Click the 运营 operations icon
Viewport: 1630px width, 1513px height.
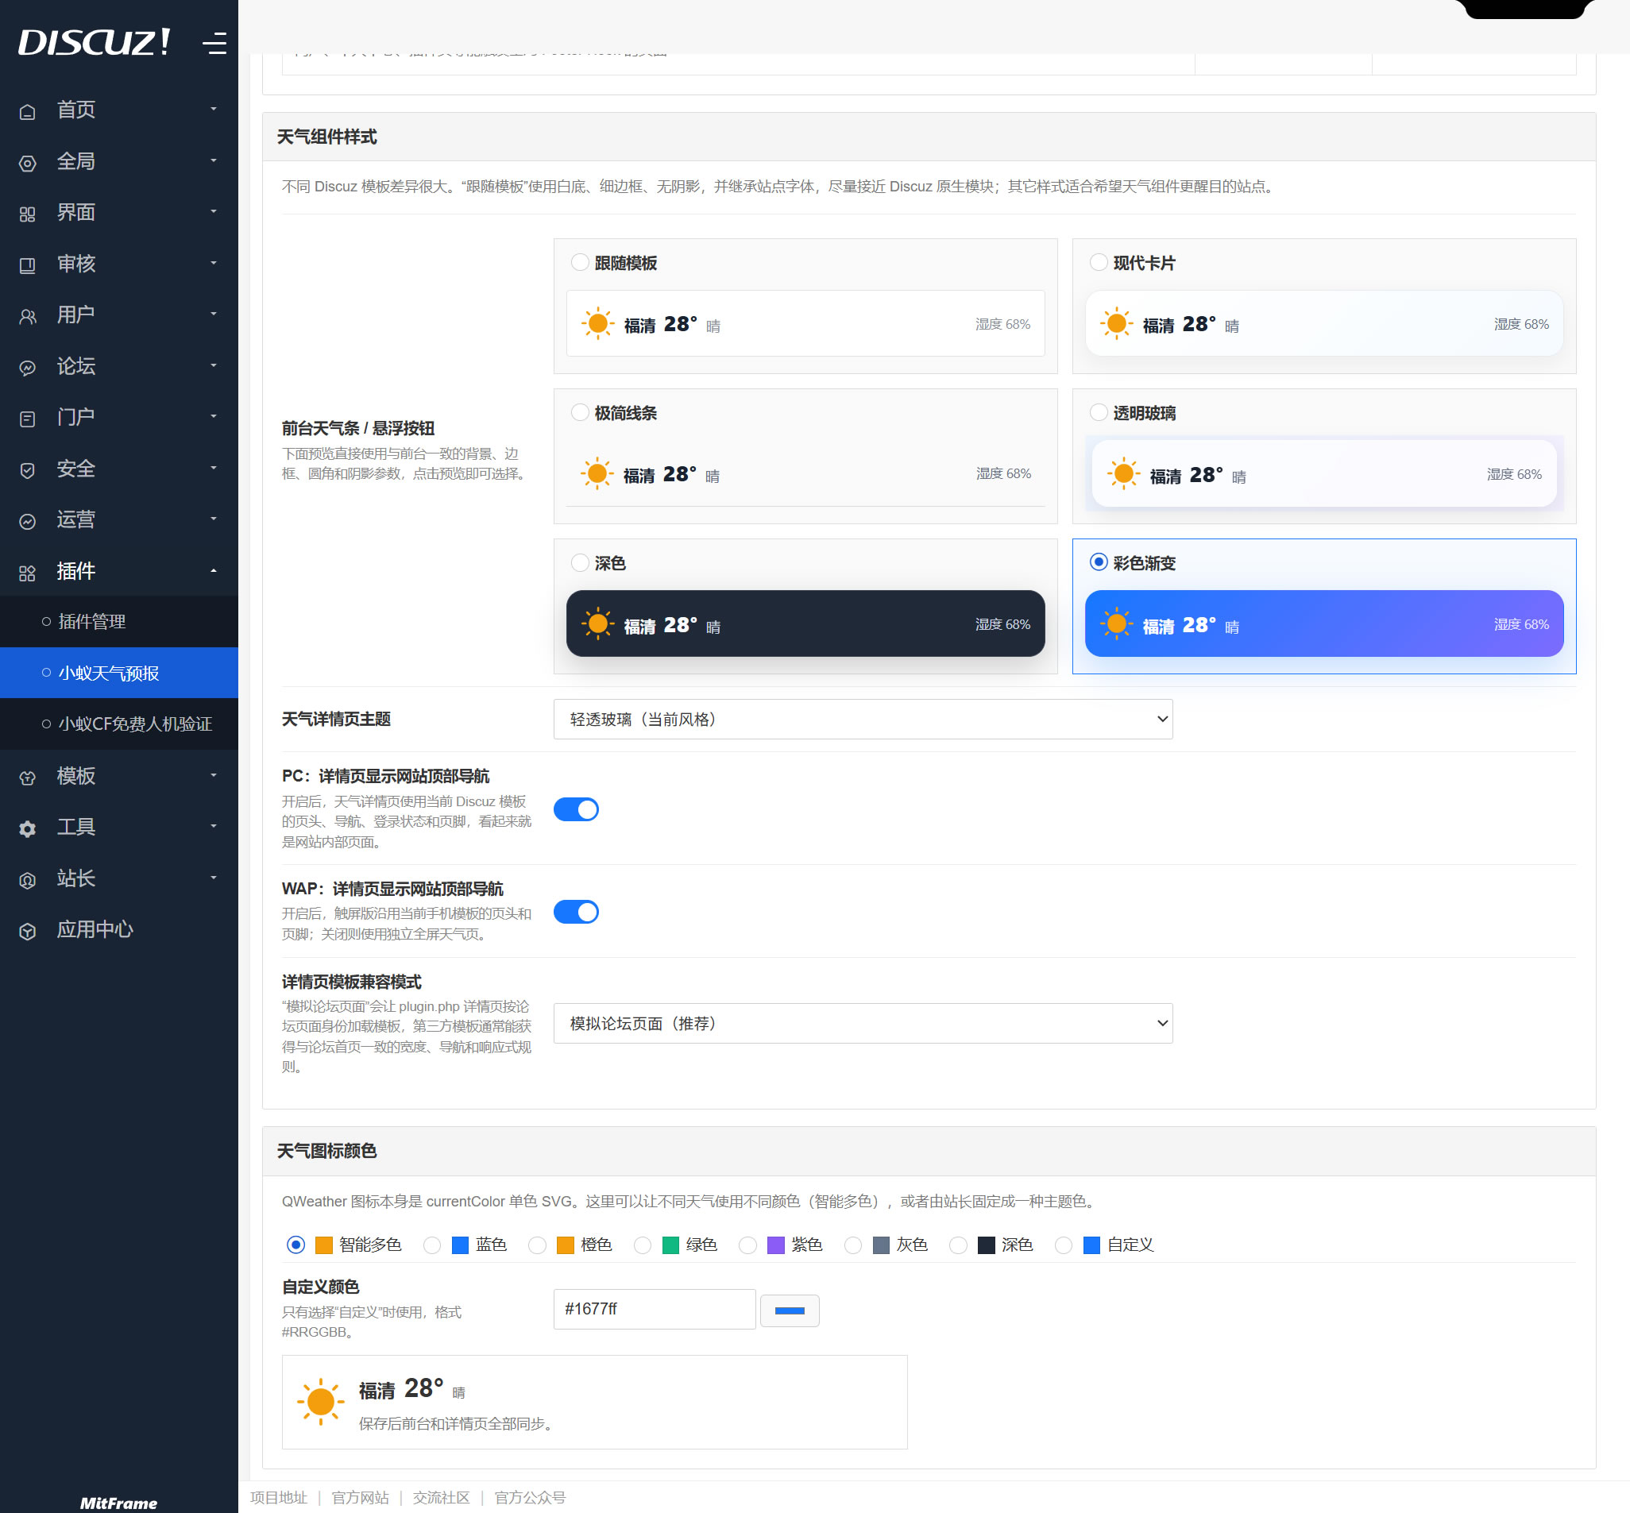27,521
